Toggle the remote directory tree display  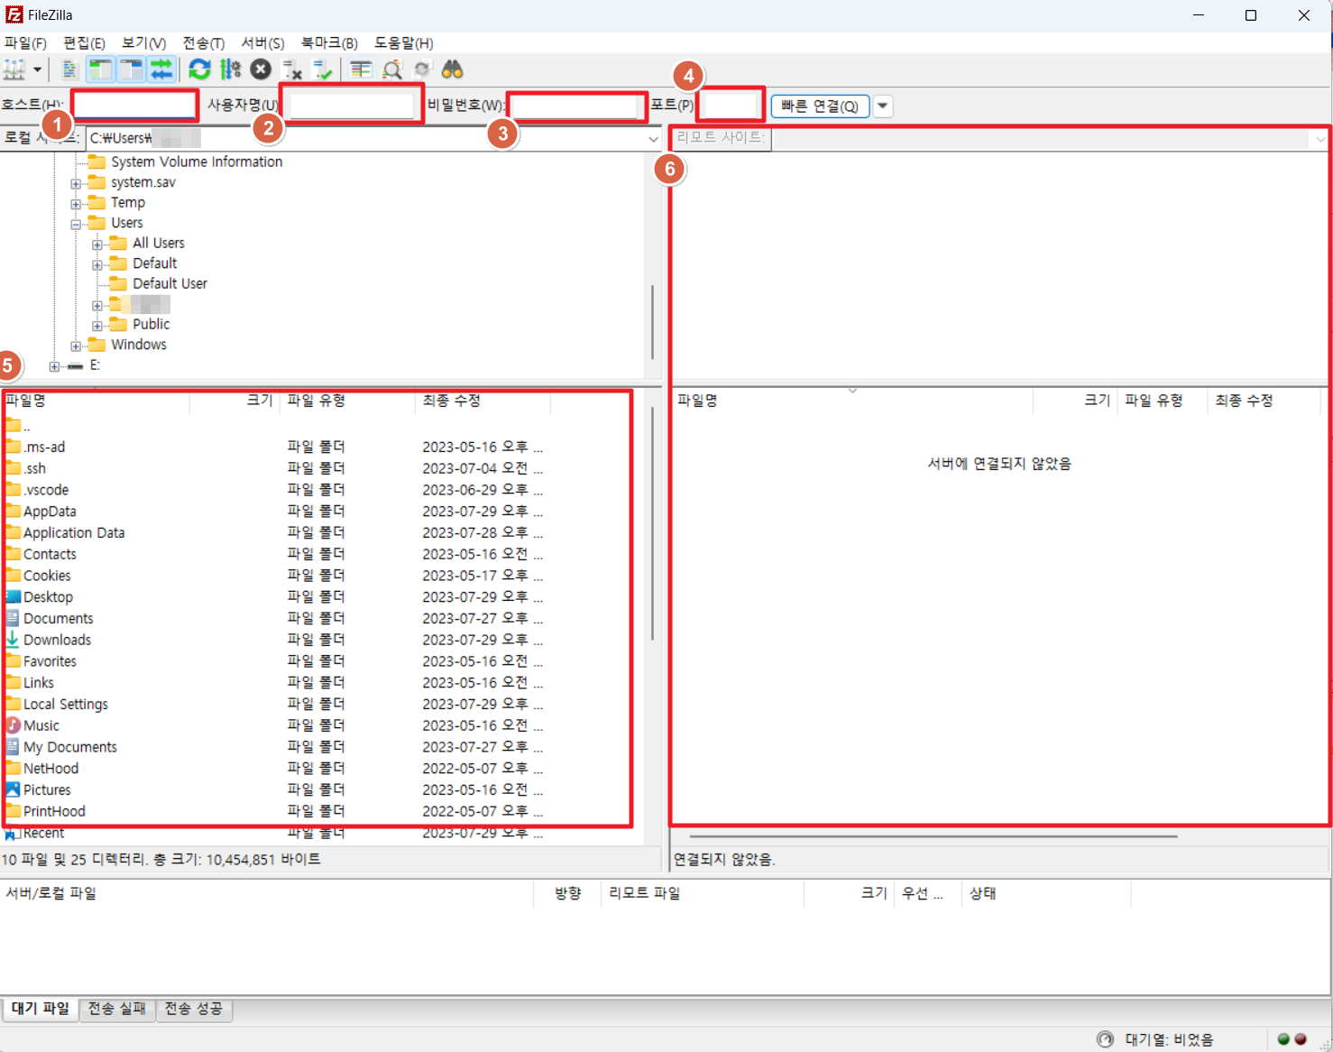[x=131, y=69]
